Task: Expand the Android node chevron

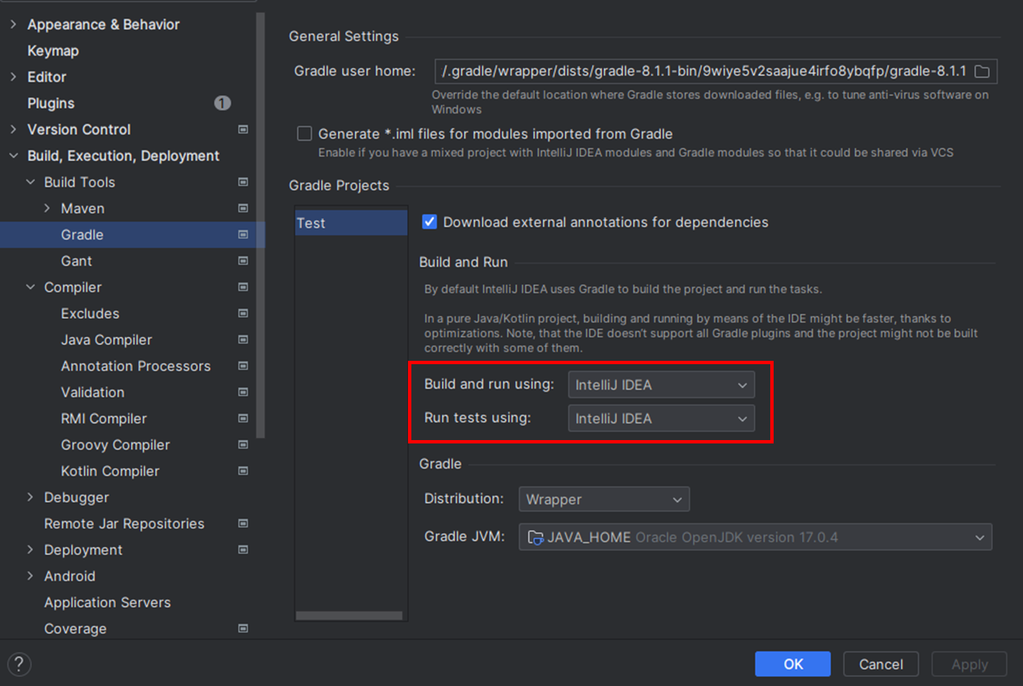Action: 30,575
